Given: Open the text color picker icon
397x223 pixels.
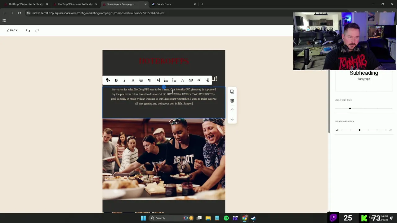Looking at the screenshot, I should coord(108,80).
